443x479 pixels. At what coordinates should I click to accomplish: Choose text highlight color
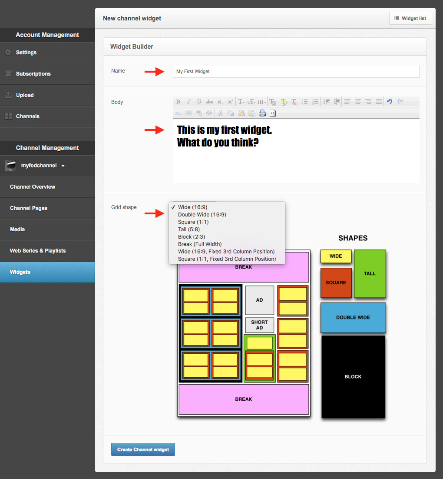coord(284,102)
